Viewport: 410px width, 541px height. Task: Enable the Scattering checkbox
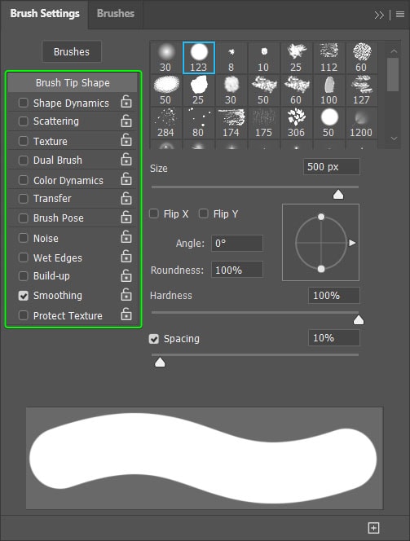(x=23, y=121)
